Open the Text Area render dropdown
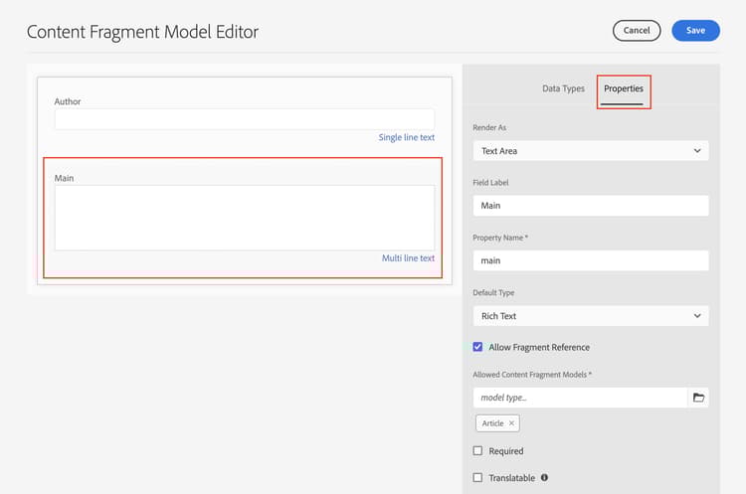This screenshot has width=746, height=494. pos(590,151)
